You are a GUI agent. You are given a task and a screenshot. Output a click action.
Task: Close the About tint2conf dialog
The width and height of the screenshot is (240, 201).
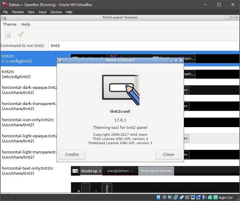pyautogui.click(x=168, y=155)
